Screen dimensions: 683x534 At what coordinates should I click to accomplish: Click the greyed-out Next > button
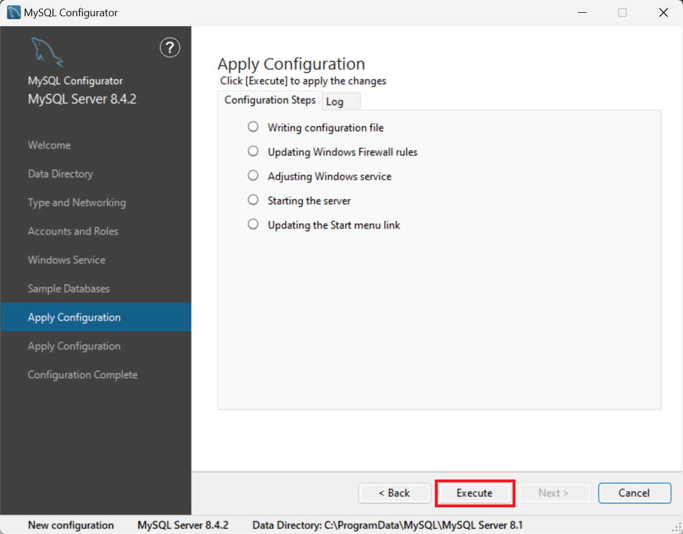point(554,493)
